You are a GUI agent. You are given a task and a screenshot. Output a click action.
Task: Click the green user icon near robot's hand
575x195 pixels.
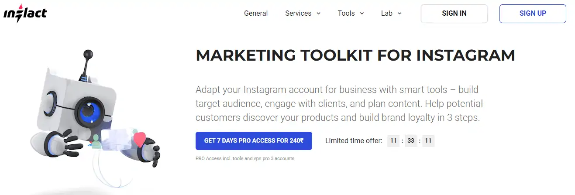(96, 141)
